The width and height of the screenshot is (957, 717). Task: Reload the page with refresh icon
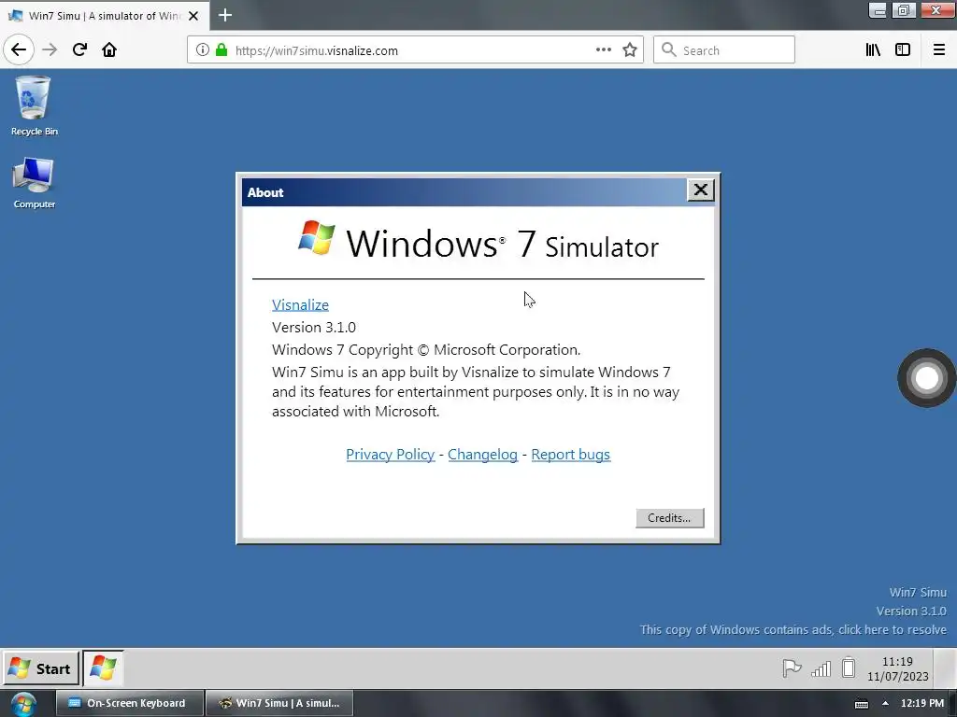coord(79,50)
